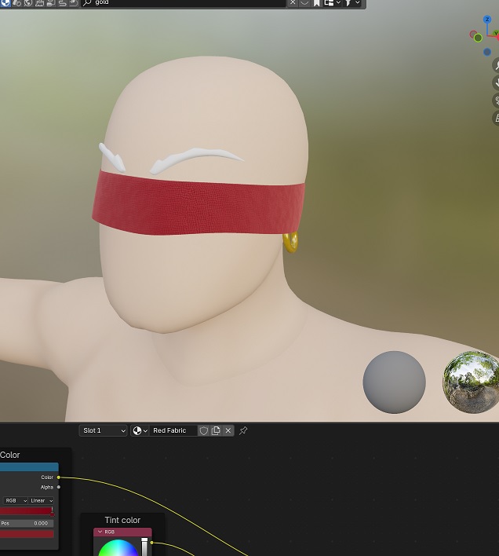Click the negative Z blue circle on gizmo

pos(487,52)
